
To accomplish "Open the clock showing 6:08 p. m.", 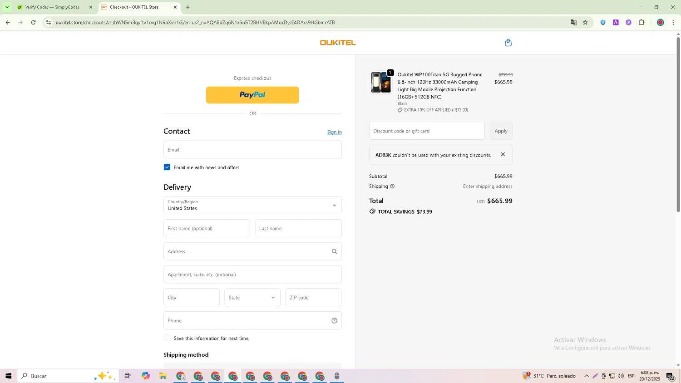I will (650, 376).
